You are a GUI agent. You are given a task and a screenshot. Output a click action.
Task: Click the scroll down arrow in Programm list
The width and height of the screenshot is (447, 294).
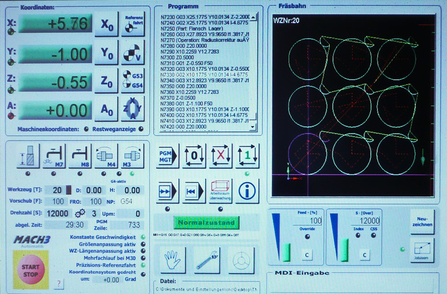point(253,127)
